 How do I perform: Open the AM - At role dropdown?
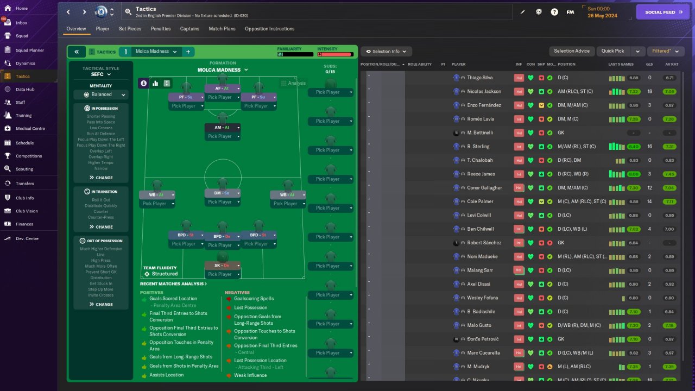pos(223,128)
